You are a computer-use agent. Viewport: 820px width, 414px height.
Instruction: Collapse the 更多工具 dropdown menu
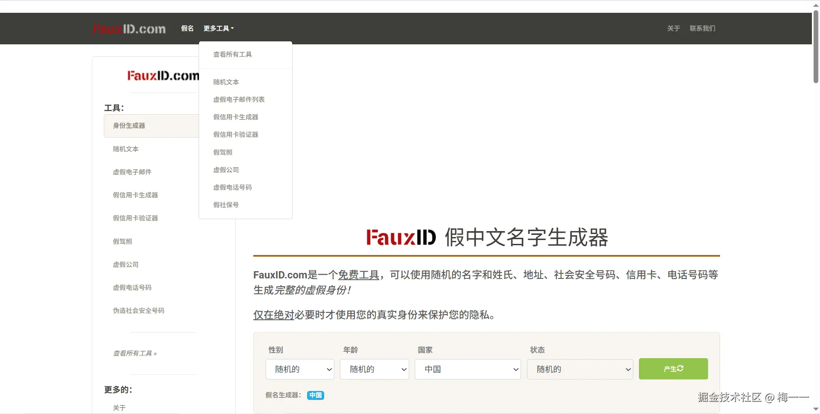(219, 29)
